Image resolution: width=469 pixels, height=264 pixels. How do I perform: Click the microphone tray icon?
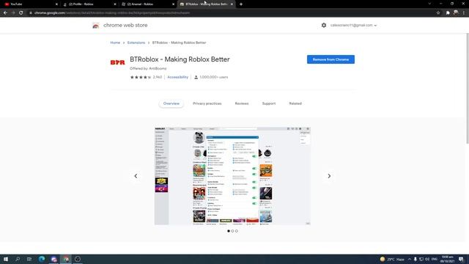click(x=416, y=259)
